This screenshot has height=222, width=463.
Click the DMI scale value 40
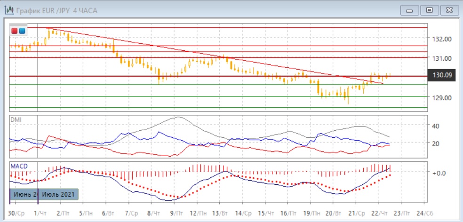coord(435,126)
